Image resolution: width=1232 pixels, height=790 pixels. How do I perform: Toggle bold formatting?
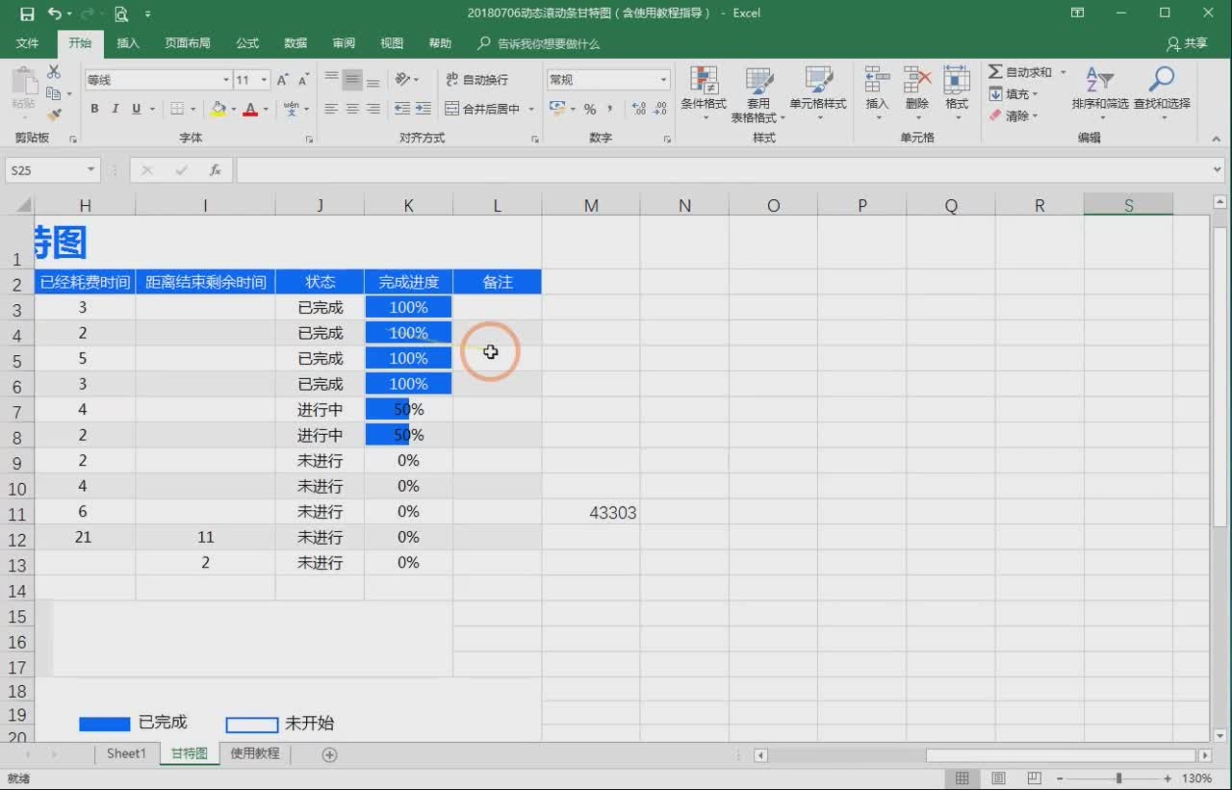click(94, 109)
